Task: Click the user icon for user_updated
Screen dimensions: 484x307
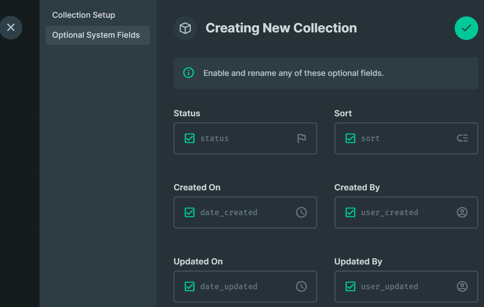Action: click(x=462, y=287)
